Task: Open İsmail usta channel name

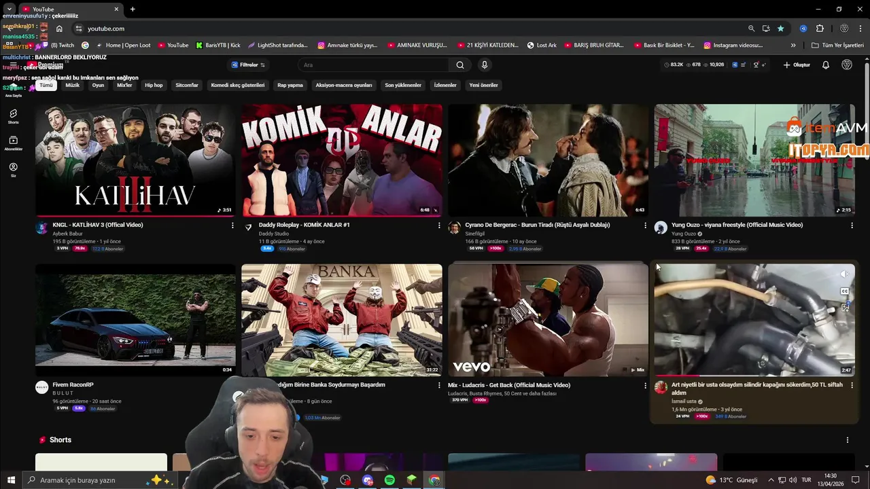Action: click(x=684, y=401)
